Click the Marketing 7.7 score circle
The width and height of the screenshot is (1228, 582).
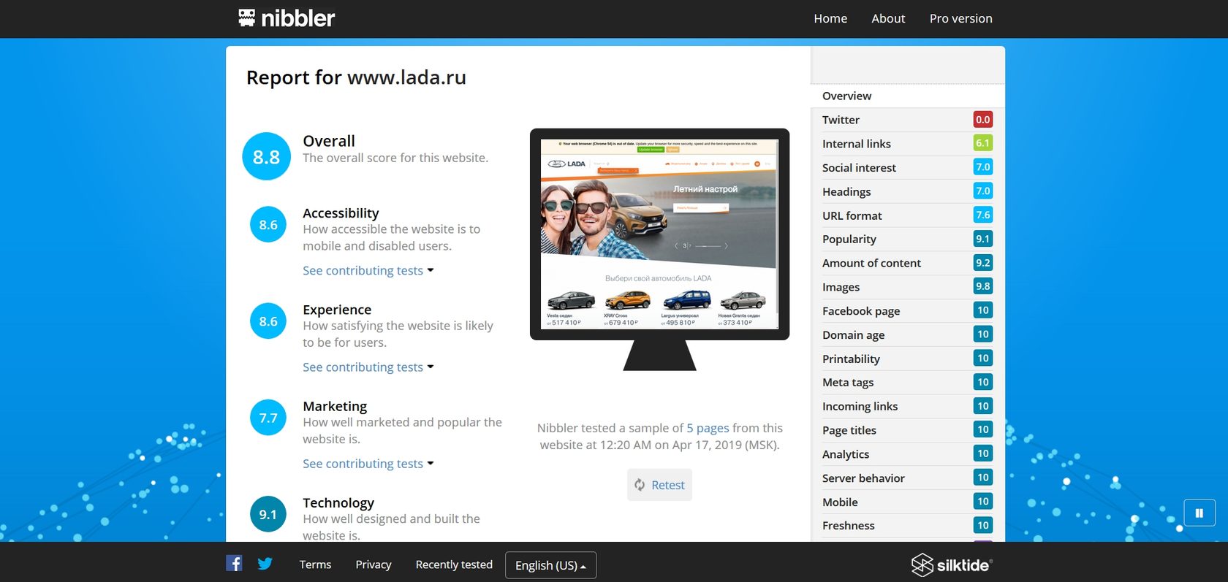click(268, 418)
